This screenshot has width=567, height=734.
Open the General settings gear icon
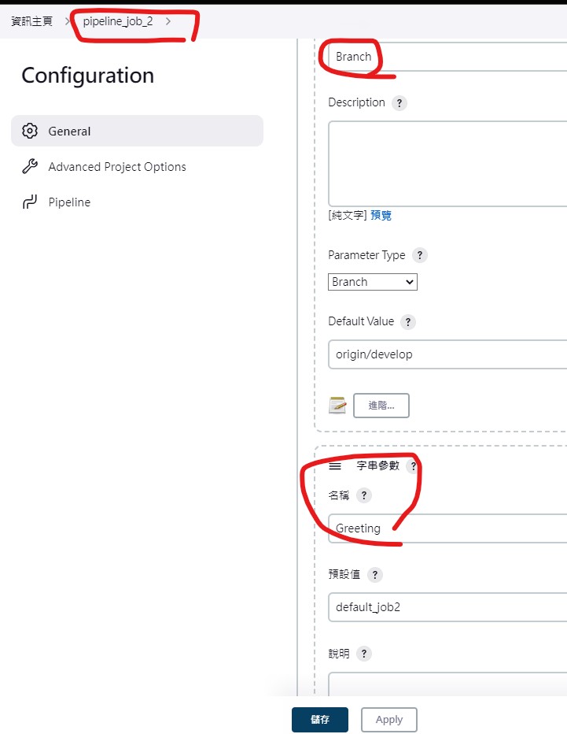30,131
